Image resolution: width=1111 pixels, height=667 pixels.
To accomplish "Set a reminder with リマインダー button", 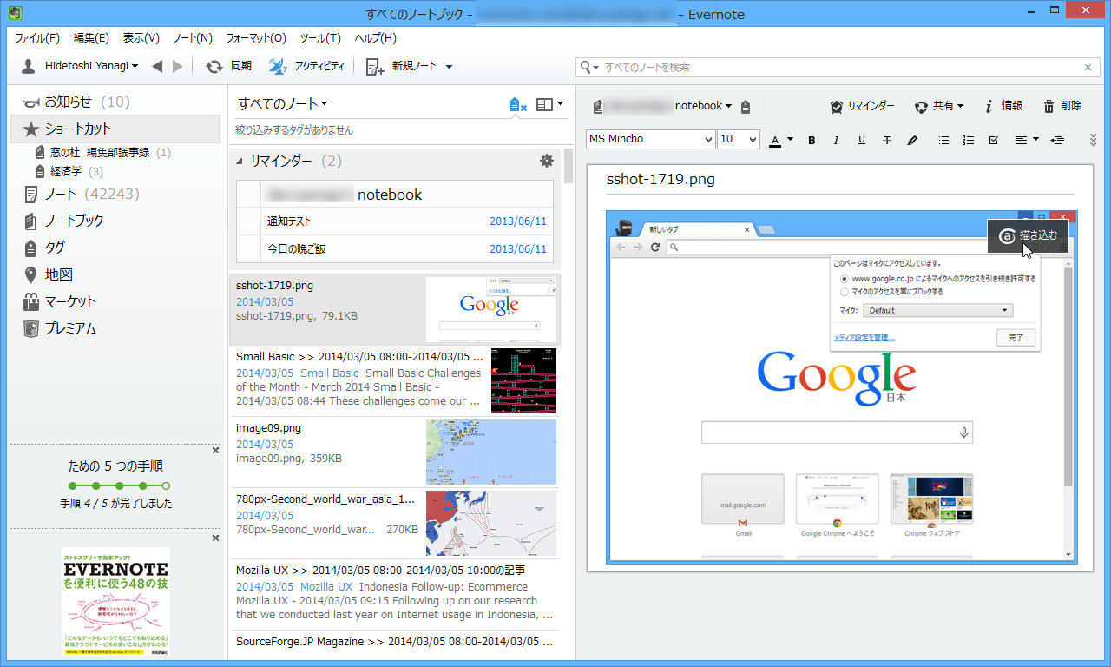I will tap(862, 106).
